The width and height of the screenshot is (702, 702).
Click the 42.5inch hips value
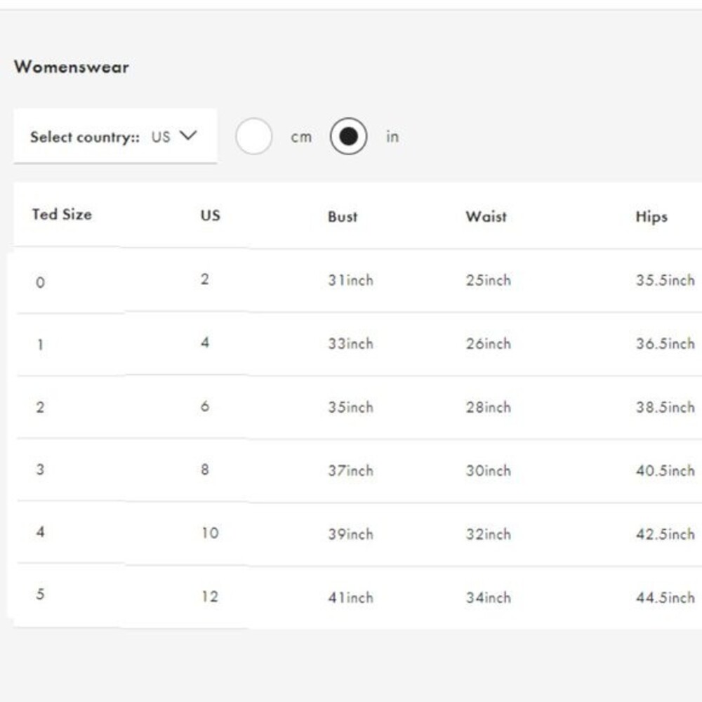tap(665, 534)
